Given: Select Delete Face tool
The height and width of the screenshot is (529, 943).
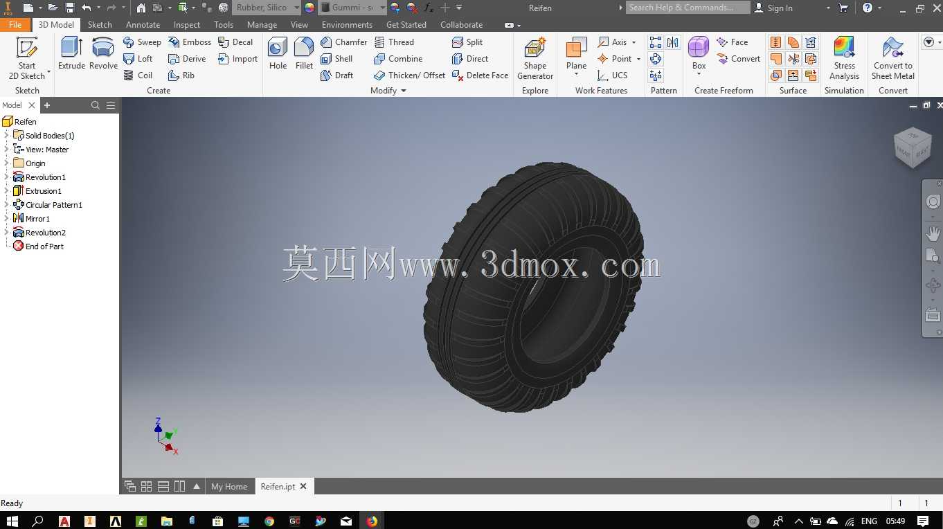Looking at the screenshot, I should 481,75.
